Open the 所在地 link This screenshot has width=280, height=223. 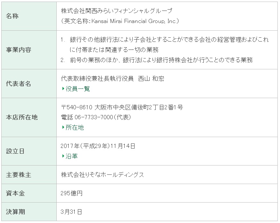point(75,127)
